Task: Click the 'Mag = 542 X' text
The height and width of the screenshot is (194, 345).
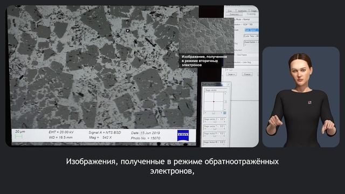Action: [x=100, y=137]
